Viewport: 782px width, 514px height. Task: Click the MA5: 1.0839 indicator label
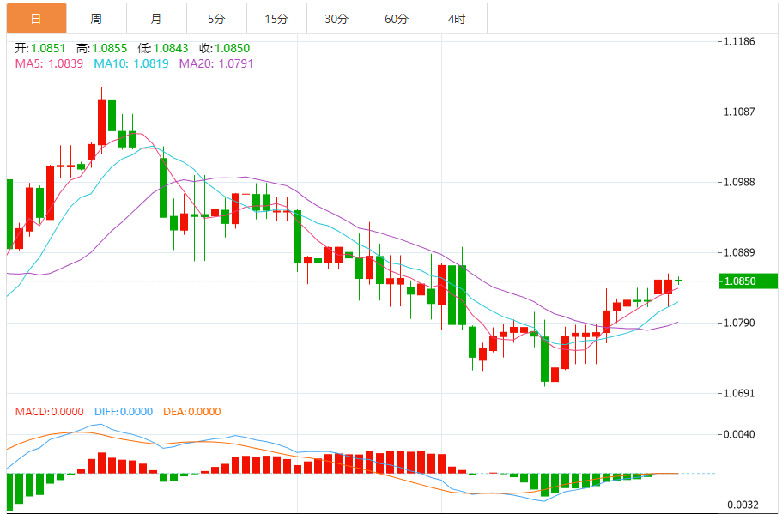tap(49, 63)
